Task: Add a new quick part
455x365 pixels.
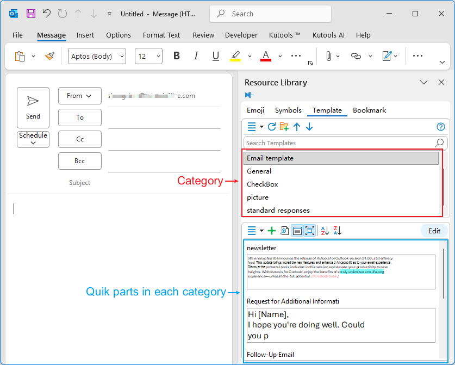Action: 272,231
